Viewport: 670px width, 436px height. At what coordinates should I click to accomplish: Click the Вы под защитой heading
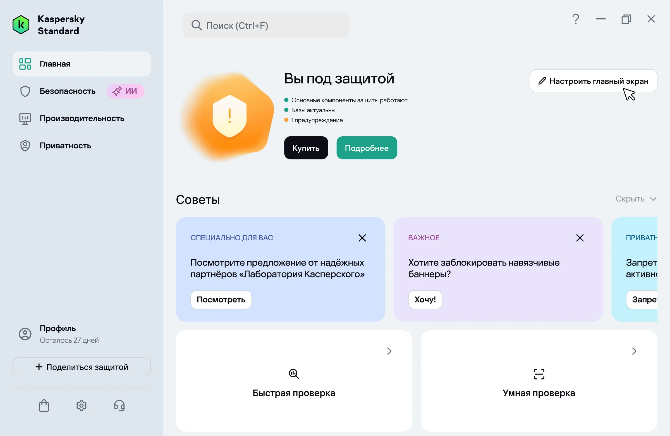click(339, 79)
